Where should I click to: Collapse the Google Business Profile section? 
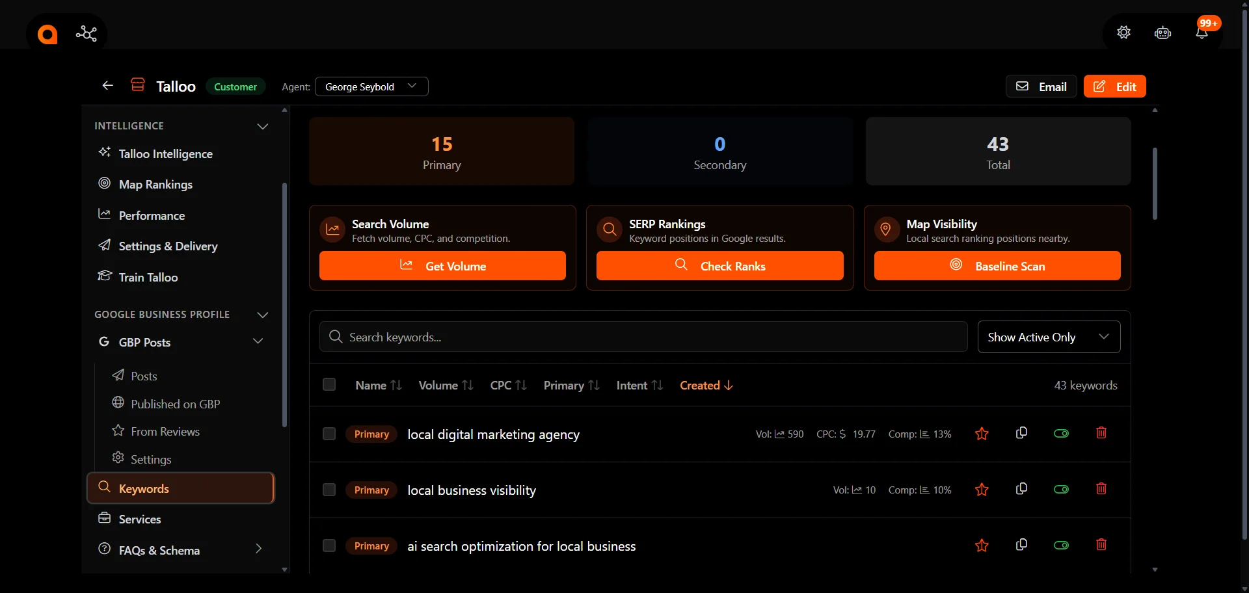click(263, 315)
